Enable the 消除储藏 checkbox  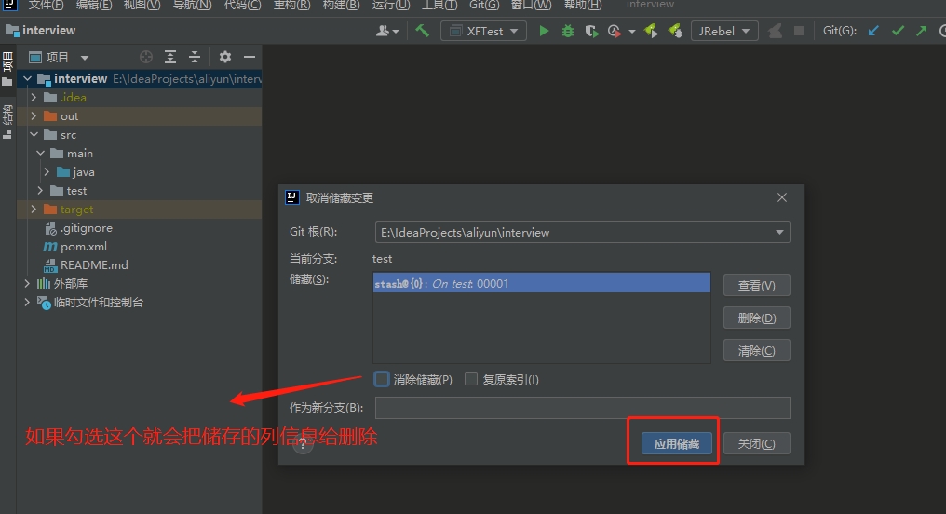(x=382, y=379)
